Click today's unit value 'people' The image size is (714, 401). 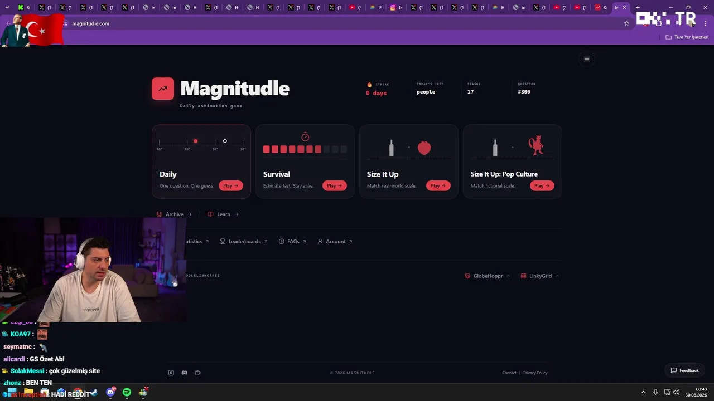coord(426,92)
